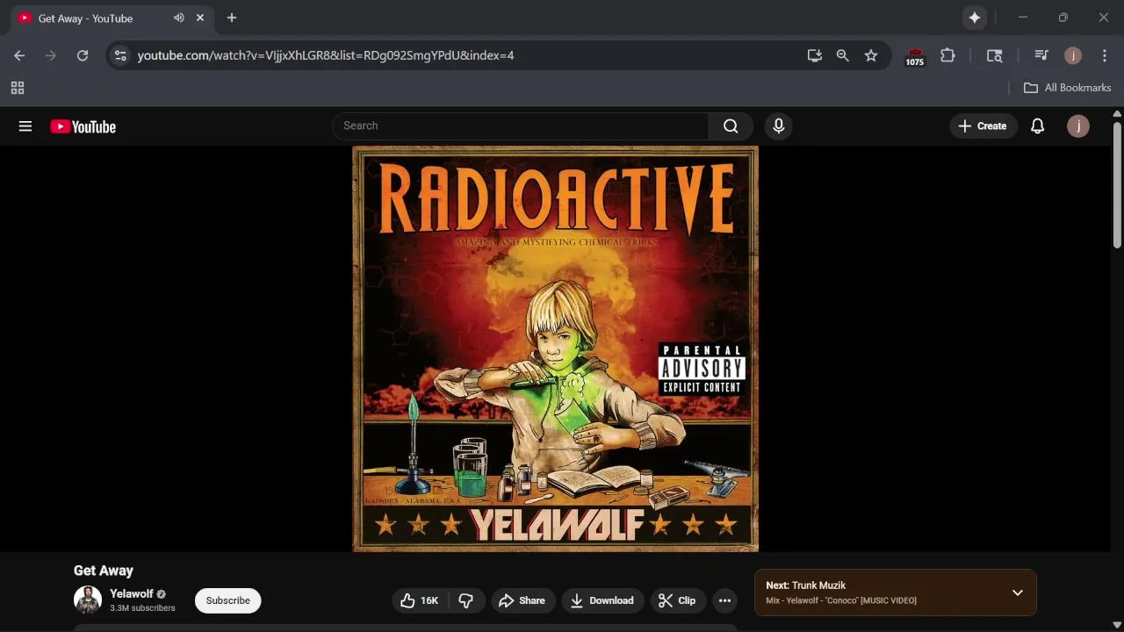
Task: Click the 3.3M subscribers text
Action: pyautogui.click(x=142, y=608)
